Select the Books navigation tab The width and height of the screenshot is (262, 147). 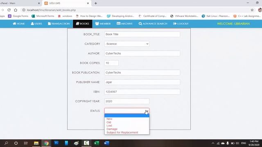click(x=83, y=24)
